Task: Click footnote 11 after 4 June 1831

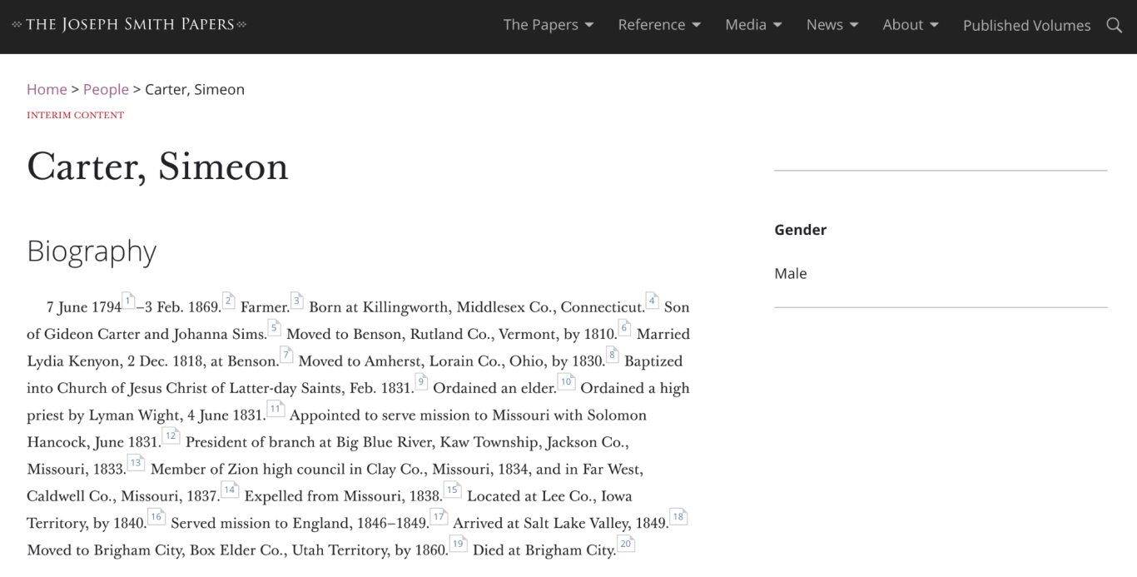Action: (x=275, y=409)
